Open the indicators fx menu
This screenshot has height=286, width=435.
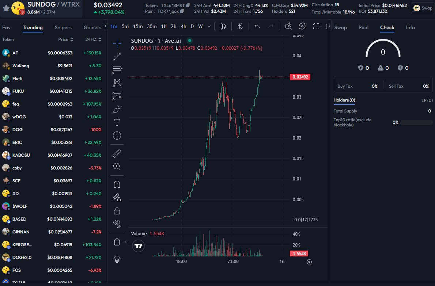pyautogui.click(x=240, y=26)
